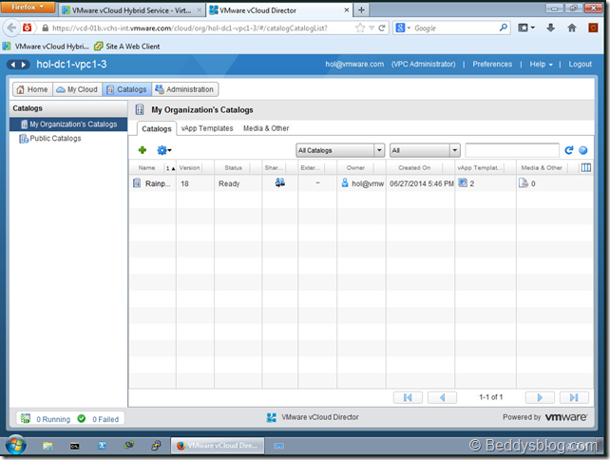The width and height of the screenshot is (610, 460).
Task: Click the running tasks icon in status bar
Action: click(x=26, y=418)
